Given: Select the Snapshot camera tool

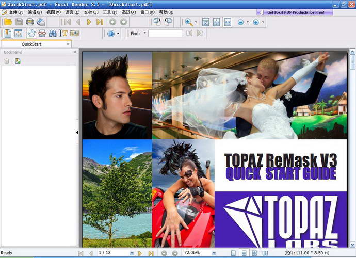Looking at the screenshot, I should click(x=74, y=34).
